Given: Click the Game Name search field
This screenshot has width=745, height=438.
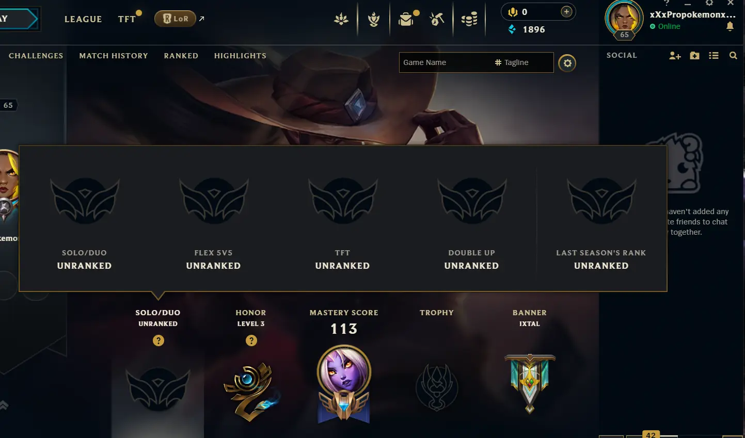Looking at the screenshot, I should [x=446, y=62].
